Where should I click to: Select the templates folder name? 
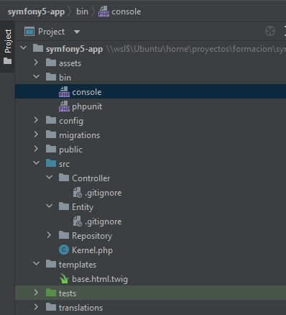(78, 265)
